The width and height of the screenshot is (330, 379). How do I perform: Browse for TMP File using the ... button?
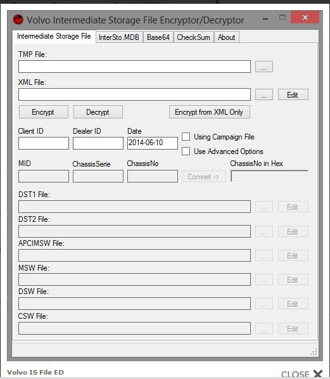[x=264, y=67]
